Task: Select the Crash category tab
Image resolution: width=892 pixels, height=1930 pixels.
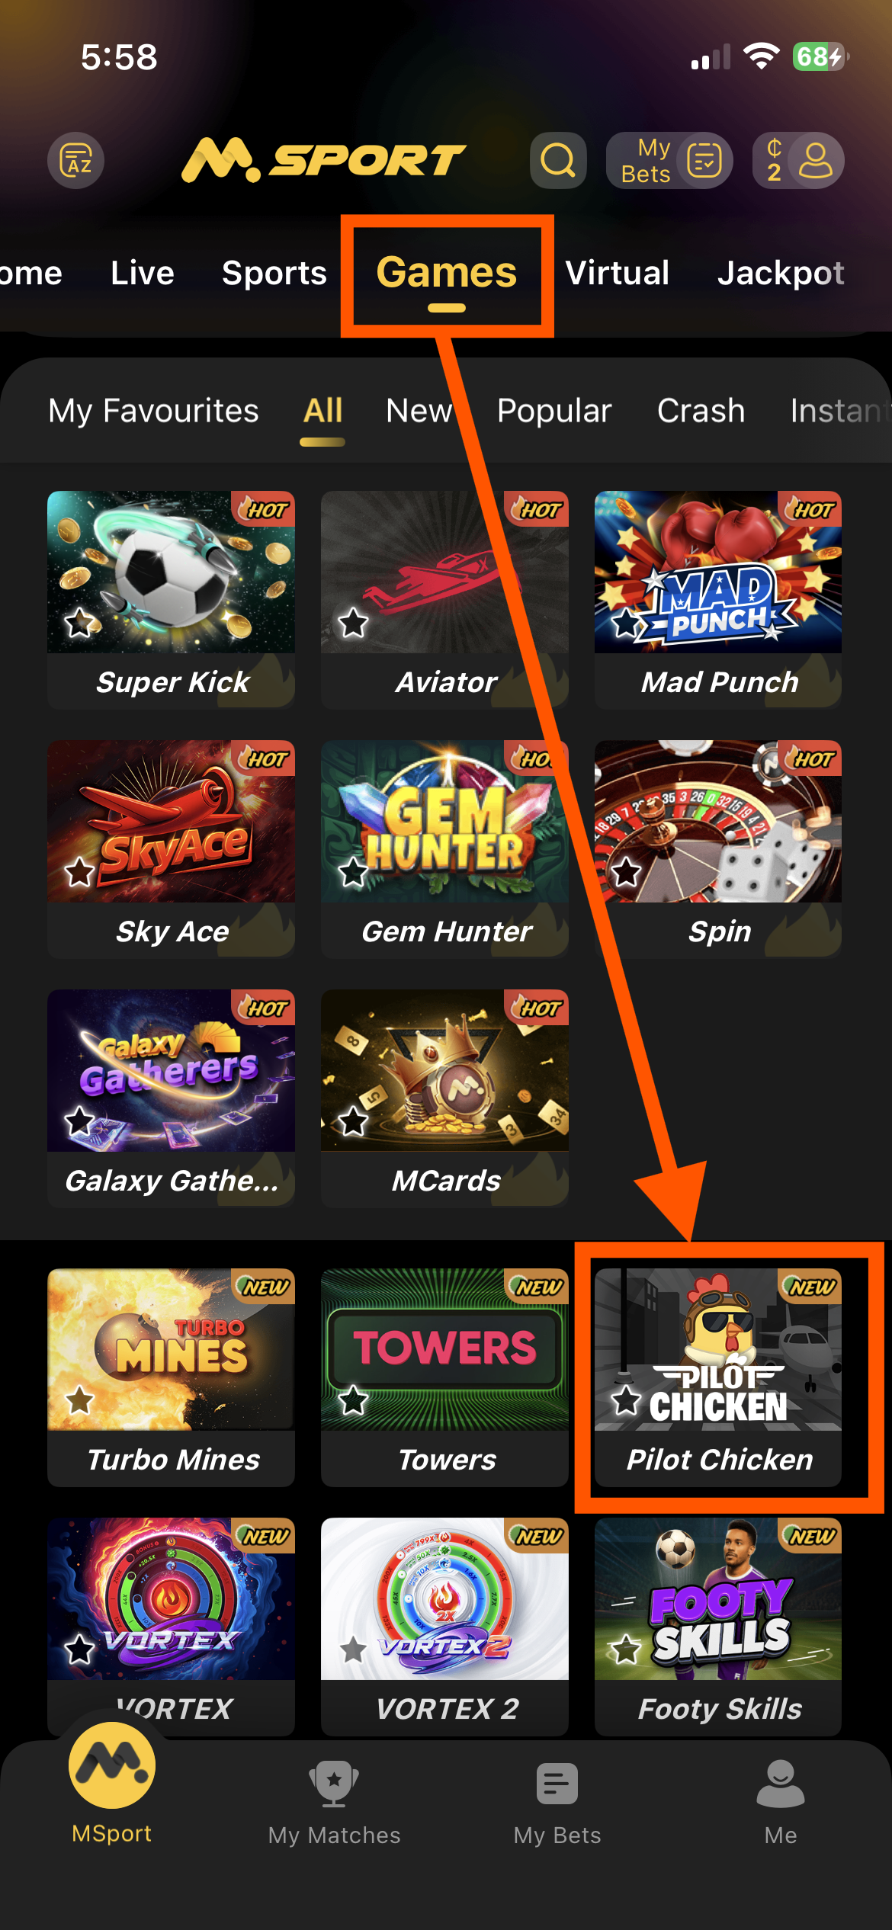Action: tap(701, 411)
